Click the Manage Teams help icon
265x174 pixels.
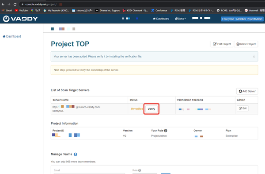tap(76, 155)
